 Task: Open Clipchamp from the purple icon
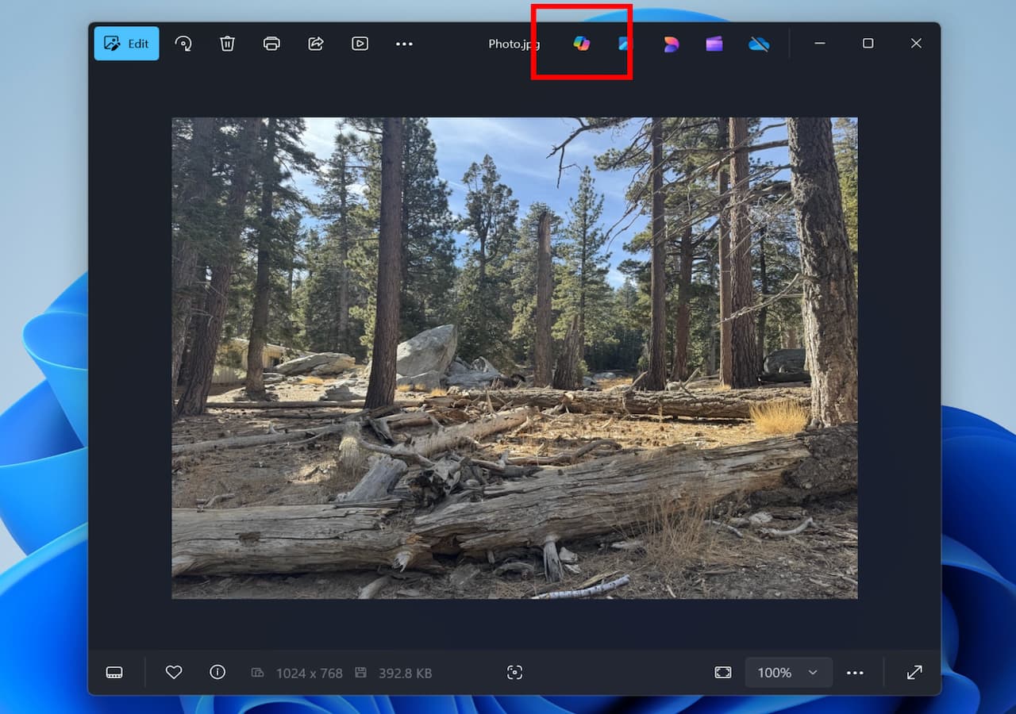pos(714,44)
